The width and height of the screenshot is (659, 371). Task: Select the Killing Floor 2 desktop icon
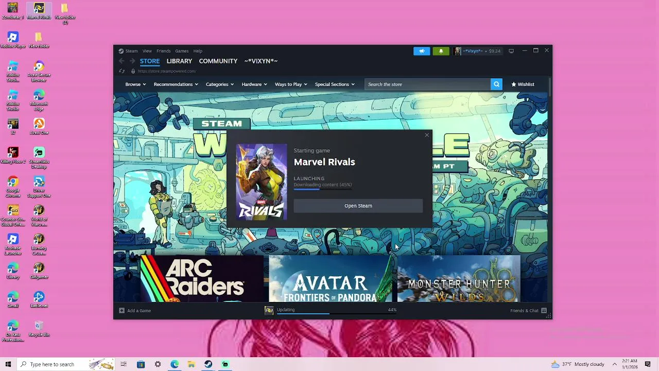tap(13, 156)
